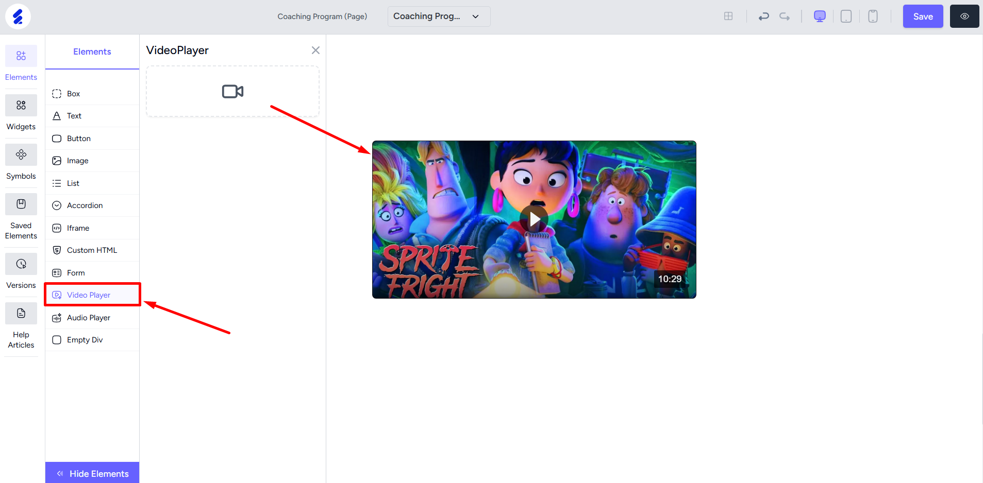Click the app logo in the top-left corner
Screen dimensions: 983x483
coord(18,16)
